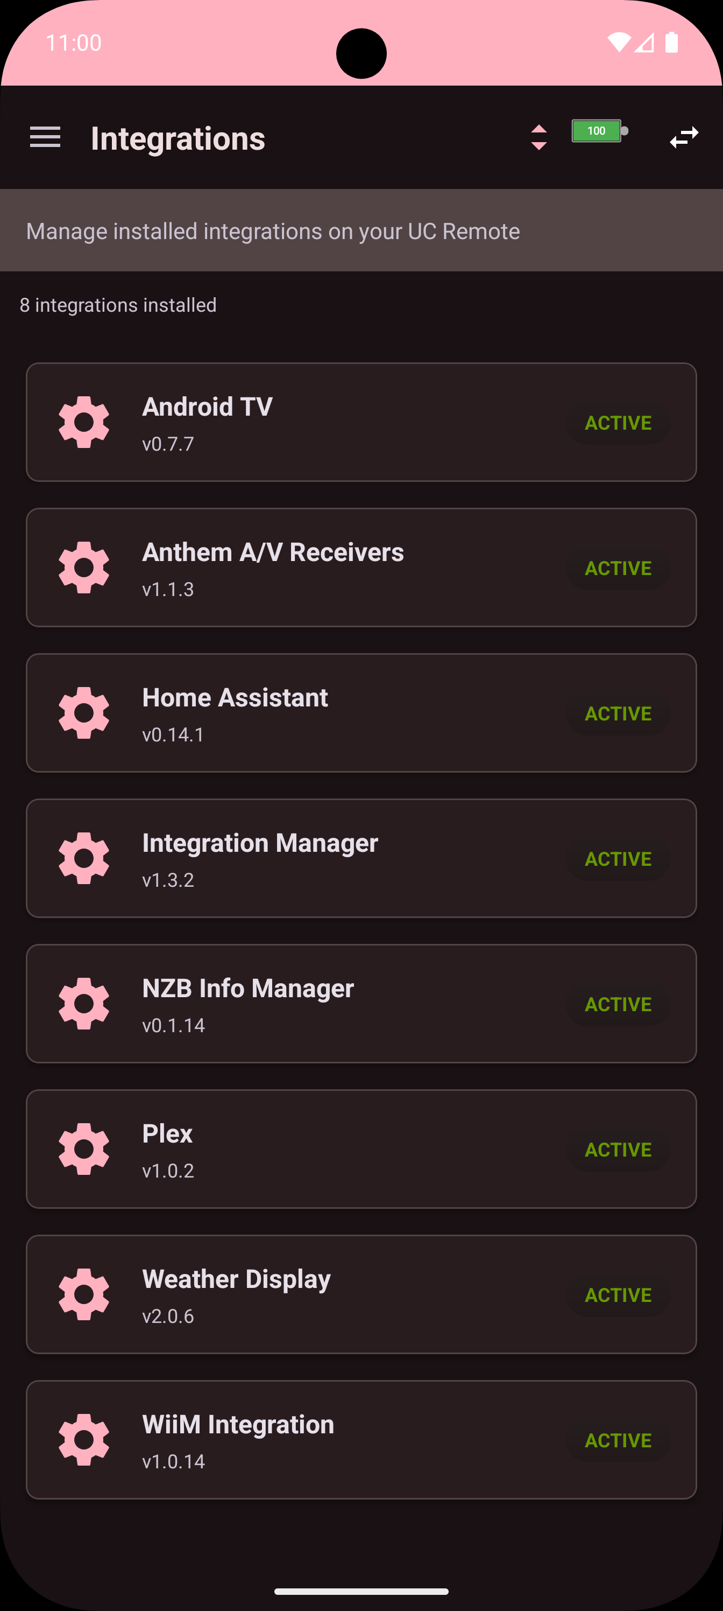Tap the ACTIVE badge on Android TV
Image resolution: width=723 pixels, height=1611 pixels.
click(618, 423)
